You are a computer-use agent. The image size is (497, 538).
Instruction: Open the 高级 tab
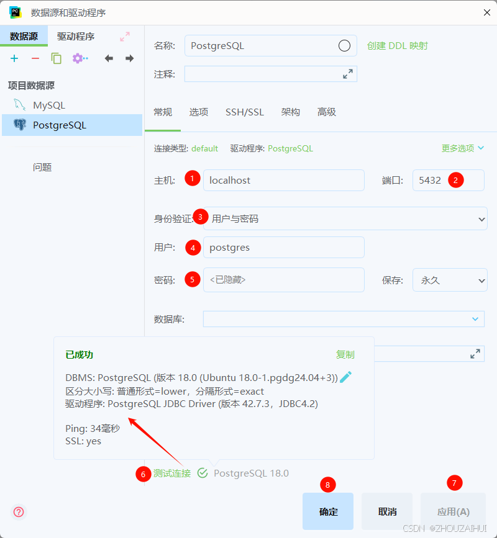[326, 112]
